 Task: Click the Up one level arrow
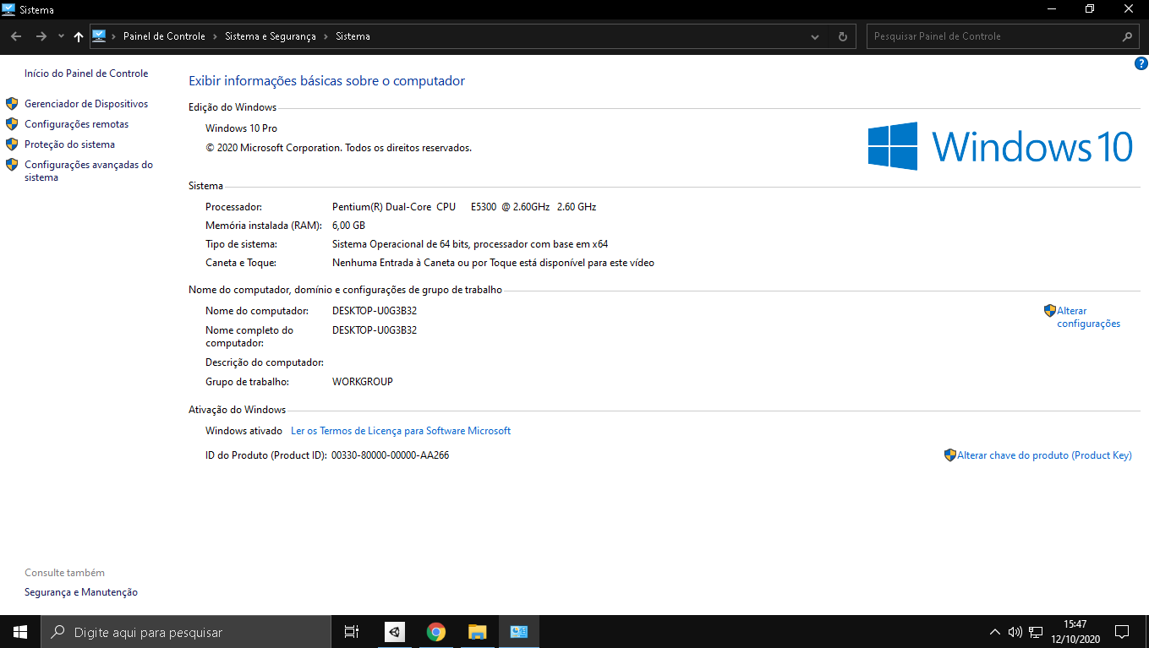coord(79,36)
